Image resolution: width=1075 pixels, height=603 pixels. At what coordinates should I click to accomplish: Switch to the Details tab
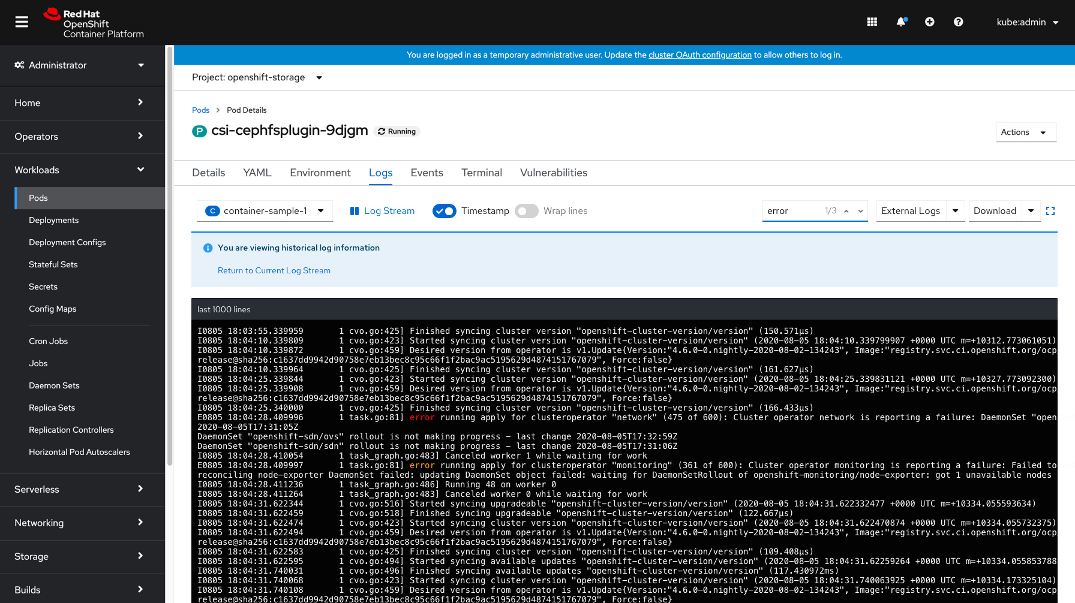coord(209,173)
